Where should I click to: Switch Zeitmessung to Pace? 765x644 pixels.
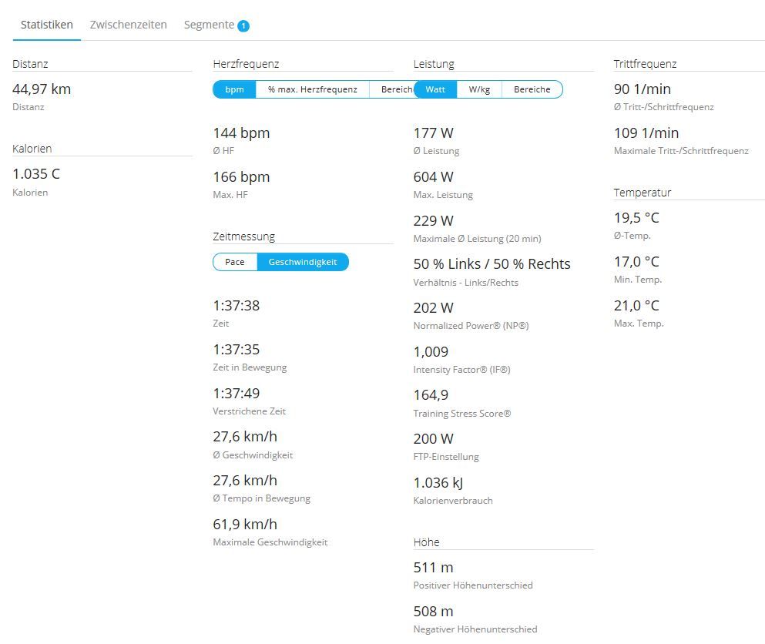point(235,262)
